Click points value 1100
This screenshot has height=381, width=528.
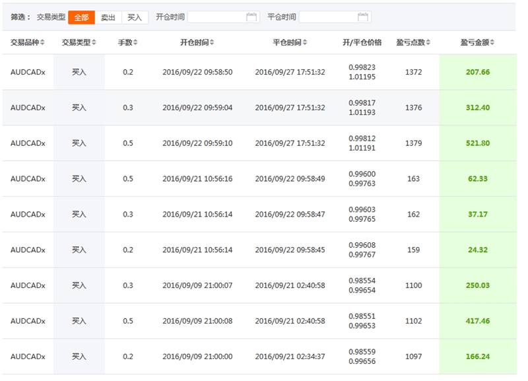(x=414, y=285)
